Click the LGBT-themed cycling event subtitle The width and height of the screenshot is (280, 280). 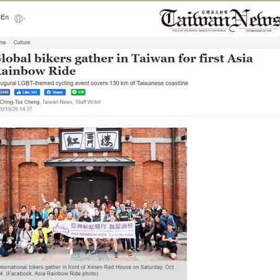pyautogui.click(x=94, y=83)
